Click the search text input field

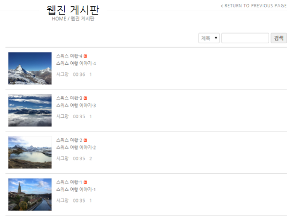tap(245, 38)
